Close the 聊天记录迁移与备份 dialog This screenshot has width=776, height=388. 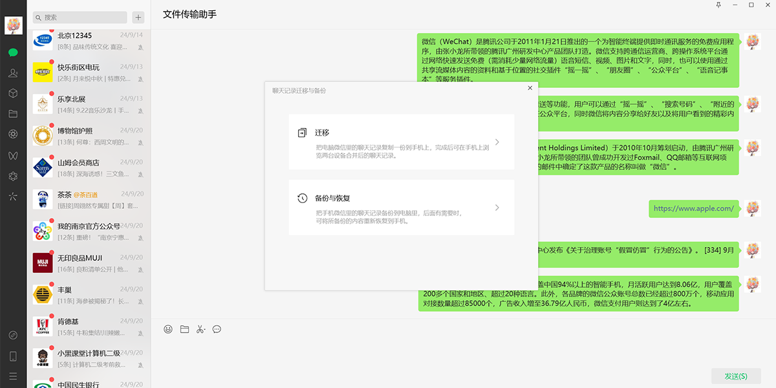[530, 88]
